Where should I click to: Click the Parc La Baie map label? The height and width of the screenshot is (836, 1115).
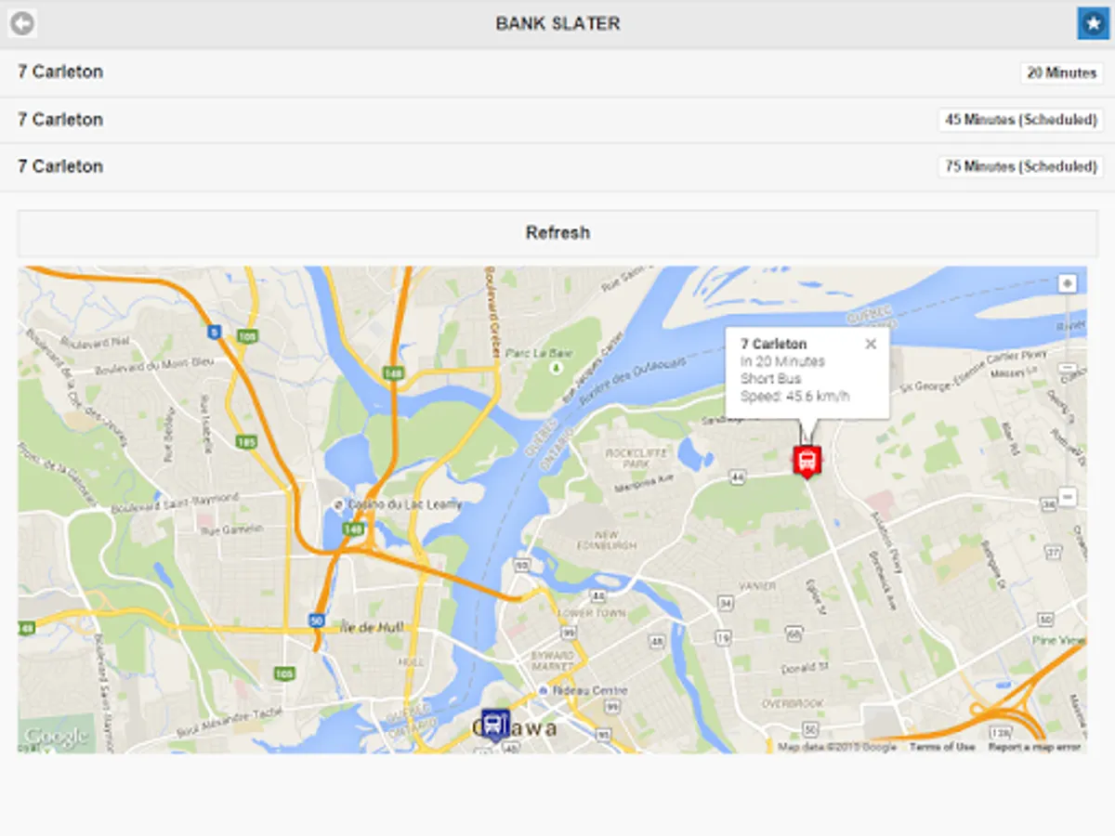540,354
